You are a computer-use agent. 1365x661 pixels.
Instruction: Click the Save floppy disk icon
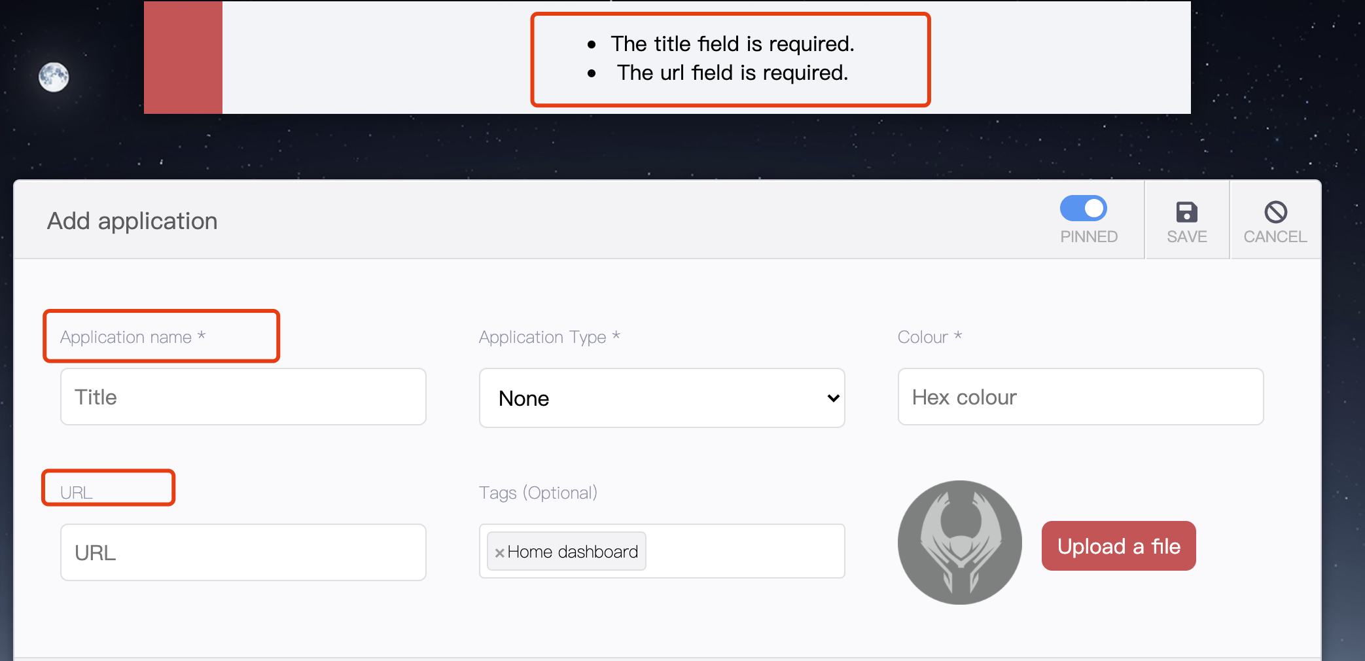pos(1186,212)
